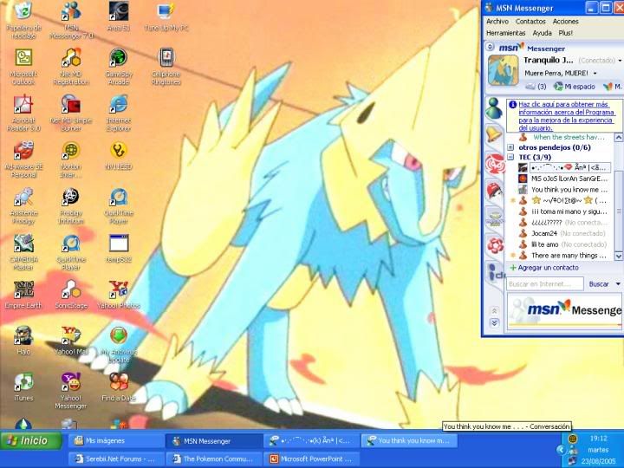Screen dimensions: 624x468
Task: Open the Buscar dropdown arrow
Action: [x=618, y=283]
